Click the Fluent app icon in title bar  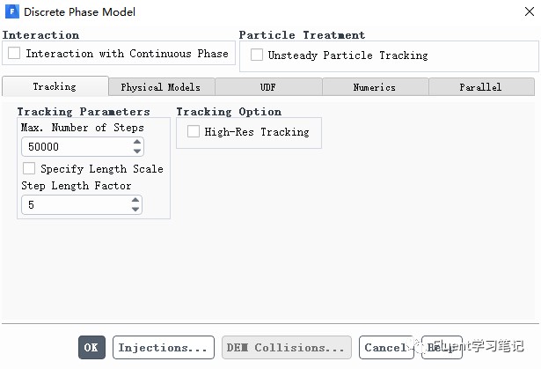coord(12,12)
